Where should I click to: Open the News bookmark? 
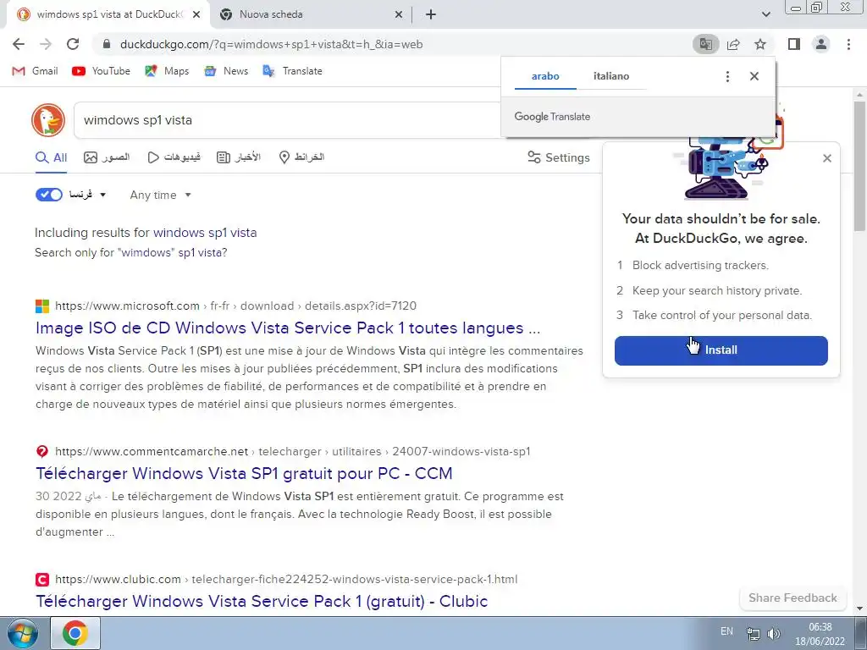click(225, 71)
